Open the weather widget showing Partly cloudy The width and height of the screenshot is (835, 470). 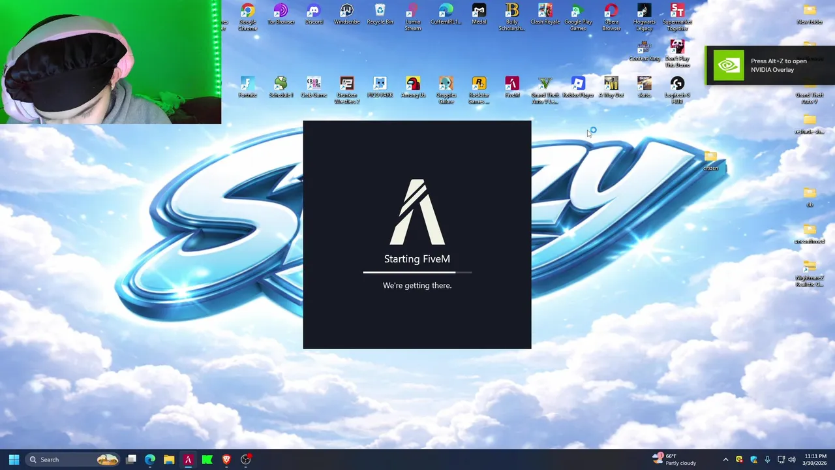(675, 460)
